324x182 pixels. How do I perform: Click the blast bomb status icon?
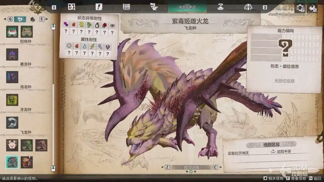coord(97,24)
